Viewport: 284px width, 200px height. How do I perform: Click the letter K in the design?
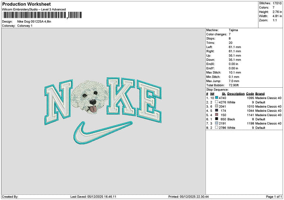(121, 97)
